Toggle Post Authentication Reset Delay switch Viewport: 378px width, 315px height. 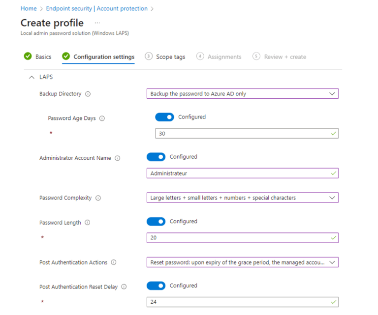click(x=156, y=286)
